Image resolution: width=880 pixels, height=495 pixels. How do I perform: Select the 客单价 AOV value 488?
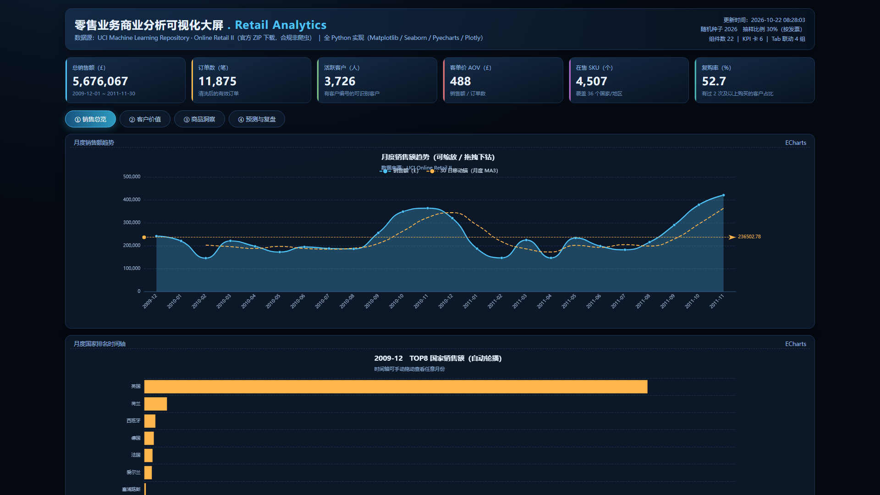click(x=460, y=82)
